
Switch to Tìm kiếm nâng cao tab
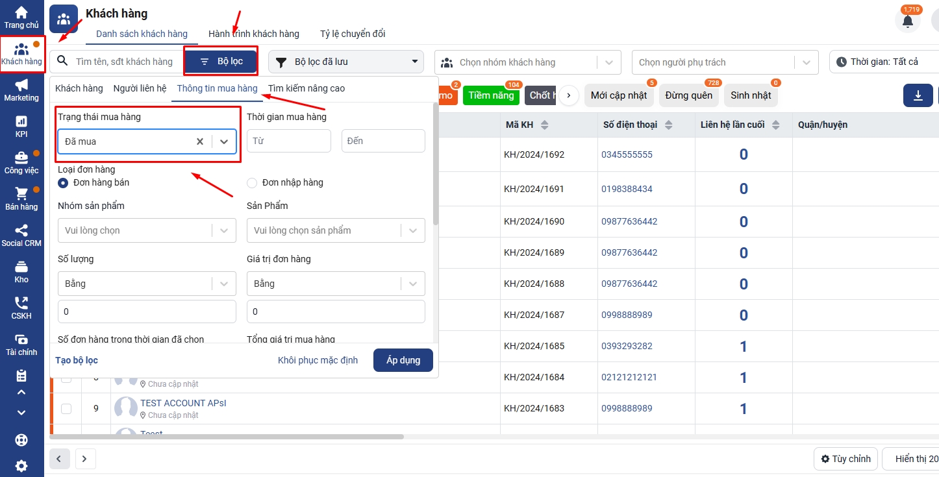(x=307, y=88)
